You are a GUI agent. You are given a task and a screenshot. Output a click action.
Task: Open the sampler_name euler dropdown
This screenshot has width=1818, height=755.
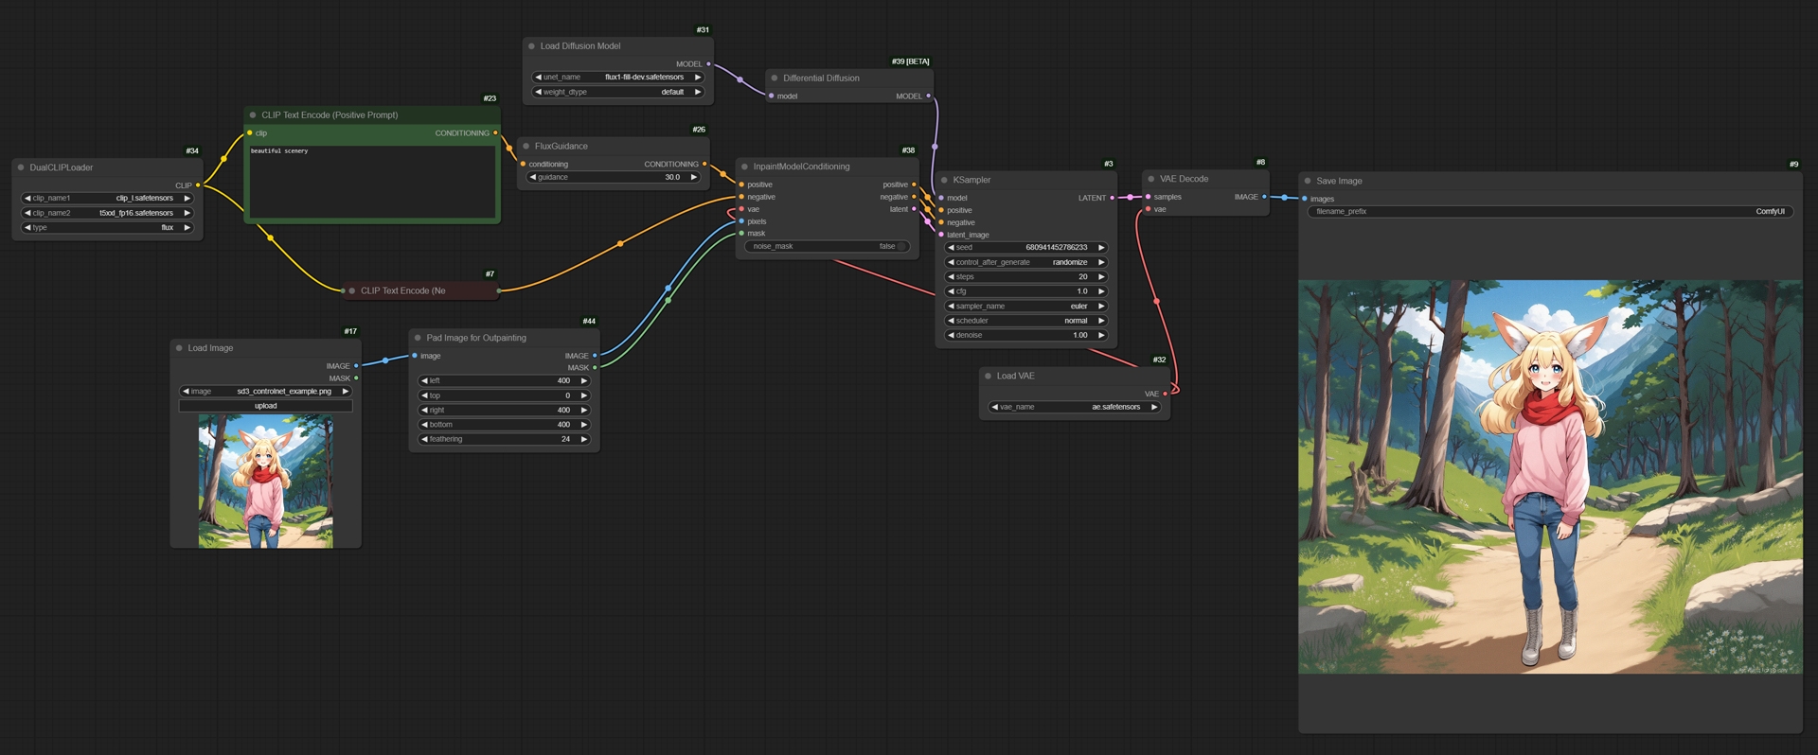coord(1026,307)
